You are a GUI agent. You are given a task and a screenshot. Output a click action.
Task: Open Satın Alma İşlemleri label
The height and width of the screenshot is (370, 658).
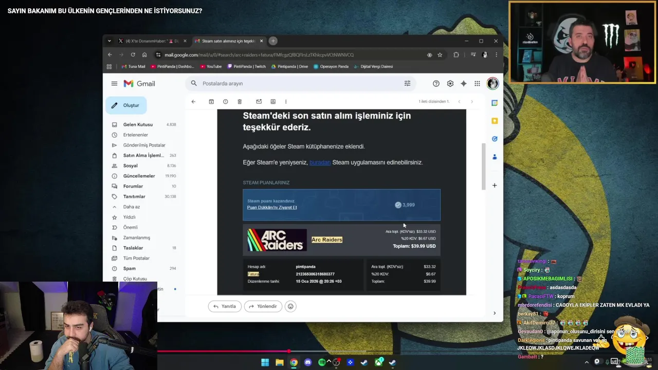[x=142, y=155]
